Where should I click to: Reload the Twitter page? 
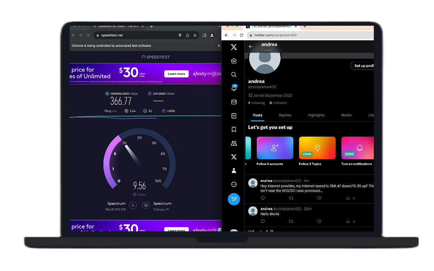pos(242,35)
